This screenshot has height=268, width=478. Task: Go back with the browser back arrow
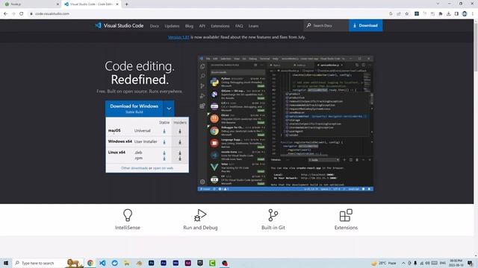click(5, 13)
